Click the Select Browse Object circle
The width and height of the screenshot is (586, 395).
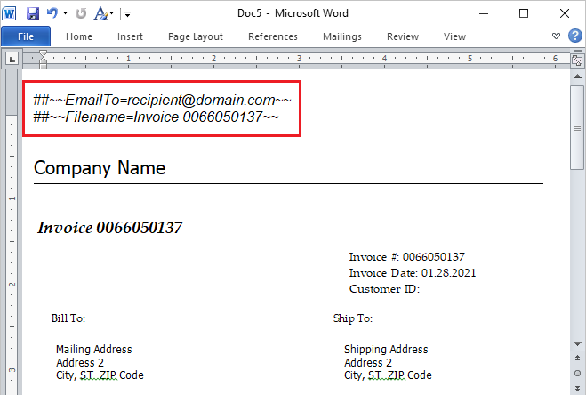[x=577, y=375]
